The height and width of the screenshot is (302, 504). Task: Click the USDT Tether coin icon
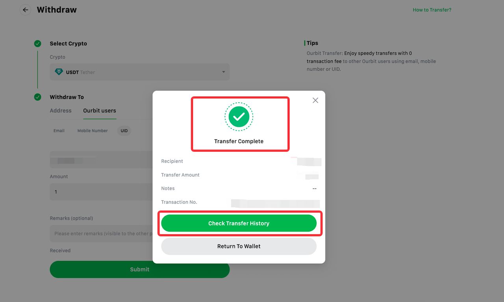(x=59, y=72)
